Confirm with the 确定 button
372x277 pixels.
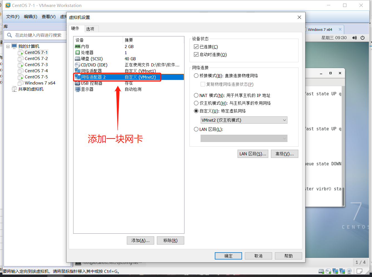coord(228,256)
